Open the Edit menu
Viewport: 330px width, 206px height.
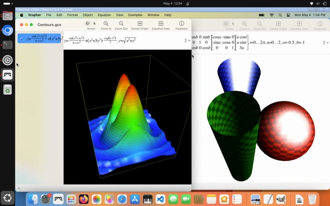pos(59,15)
